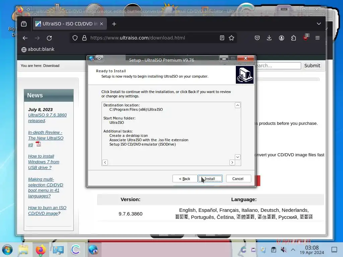Image resolution: width=343 pixels, height=257 pixels.
Task: Switch to the UltraISO - ISO CD/DVD tab
Action: coord(70,24)
